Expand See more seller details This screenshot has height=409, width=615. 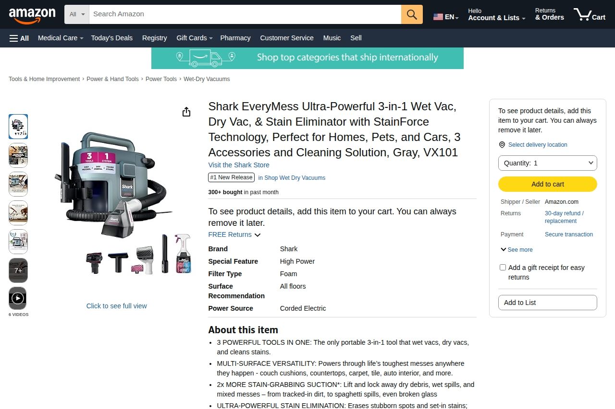[517, 250]
